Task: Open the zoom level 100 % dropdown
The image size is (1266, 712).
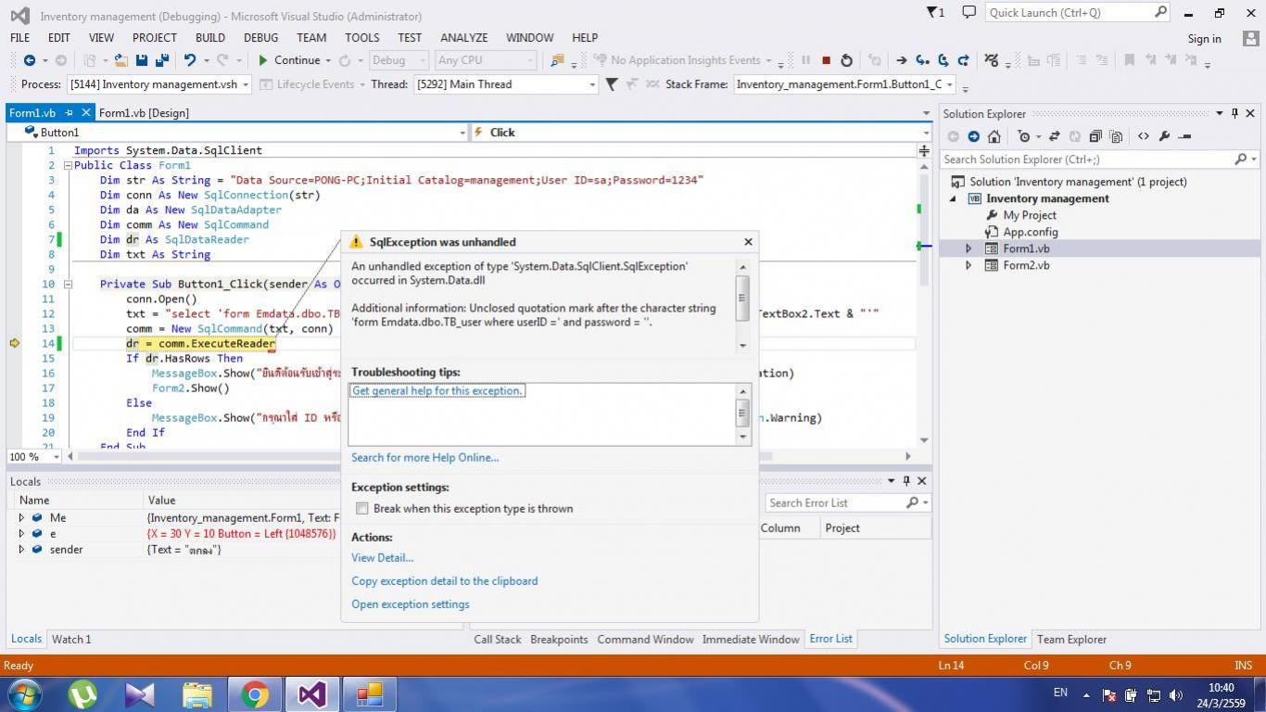Action: click(x=34, y=456)
